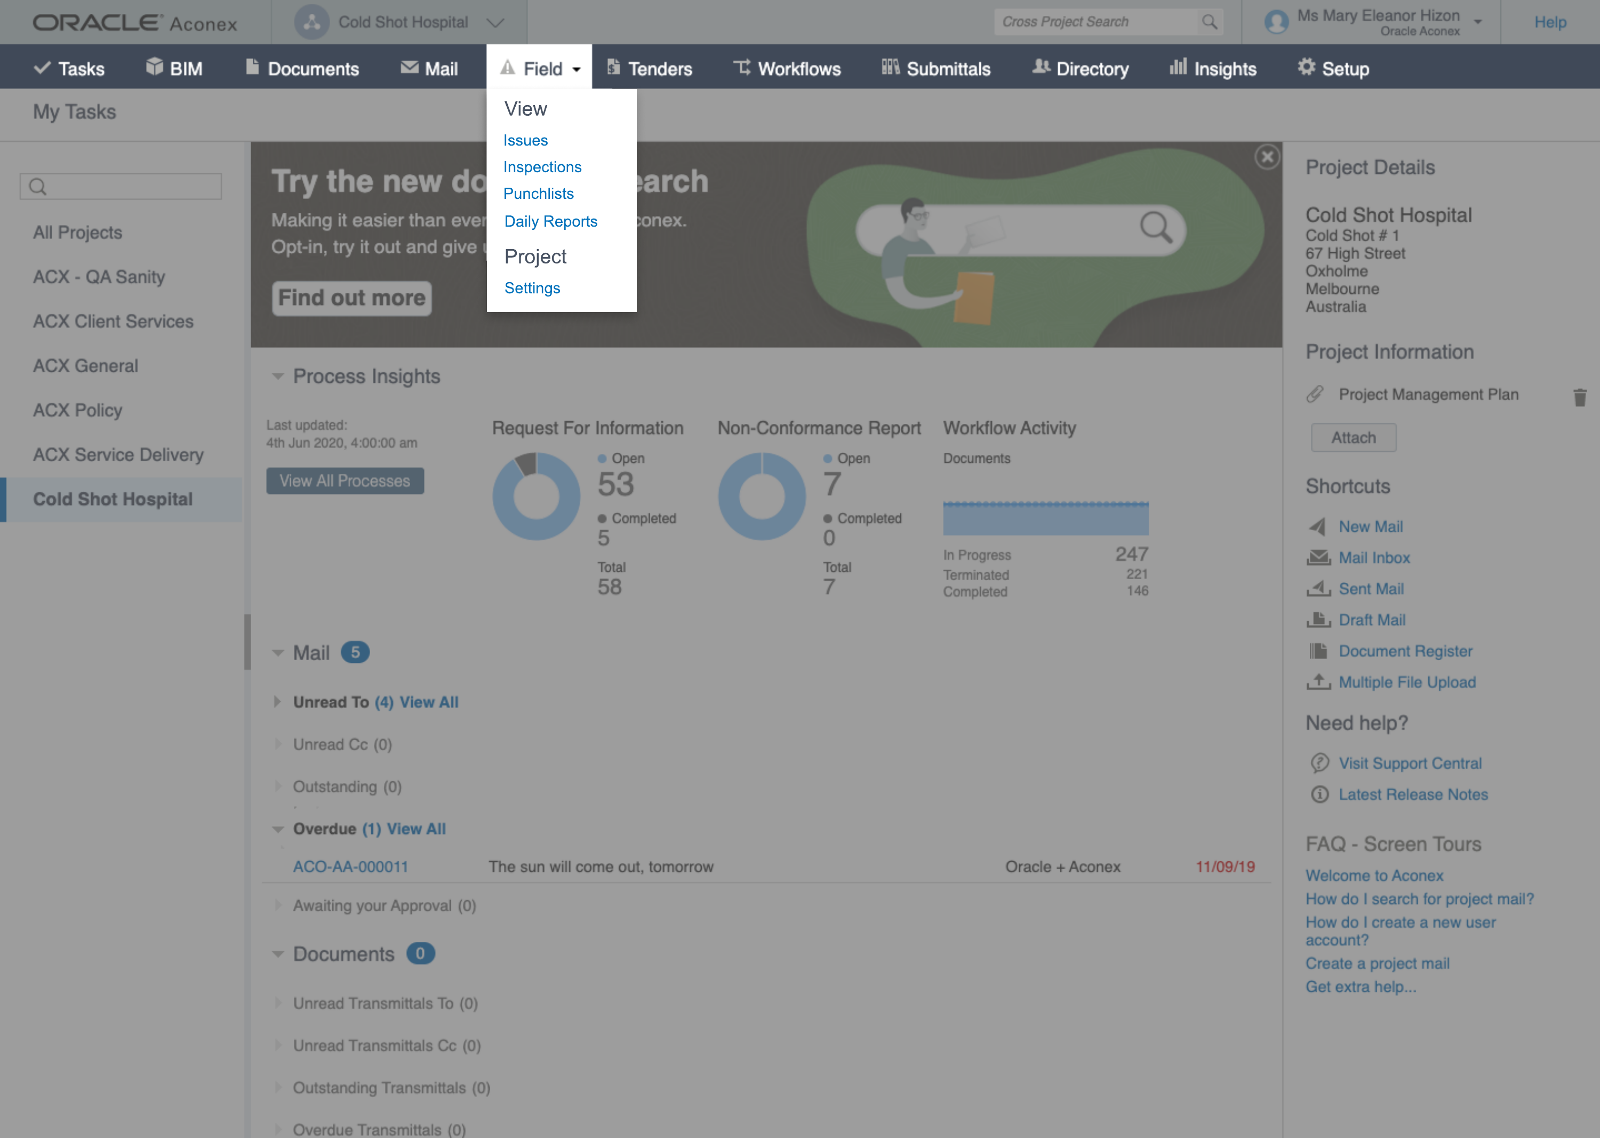The height and width of the screenshot is (1138, 1600).
Task: Select All Projects in sidebar
Action: click(x=78, y=233)
